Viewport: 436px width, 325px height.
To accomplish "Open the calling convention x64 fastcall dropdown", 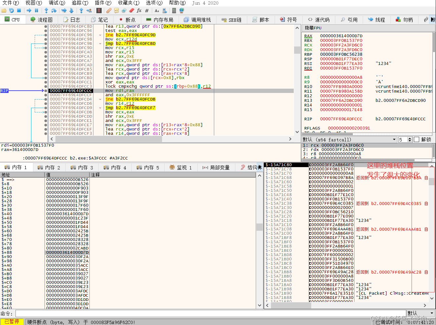I will 349,139.
